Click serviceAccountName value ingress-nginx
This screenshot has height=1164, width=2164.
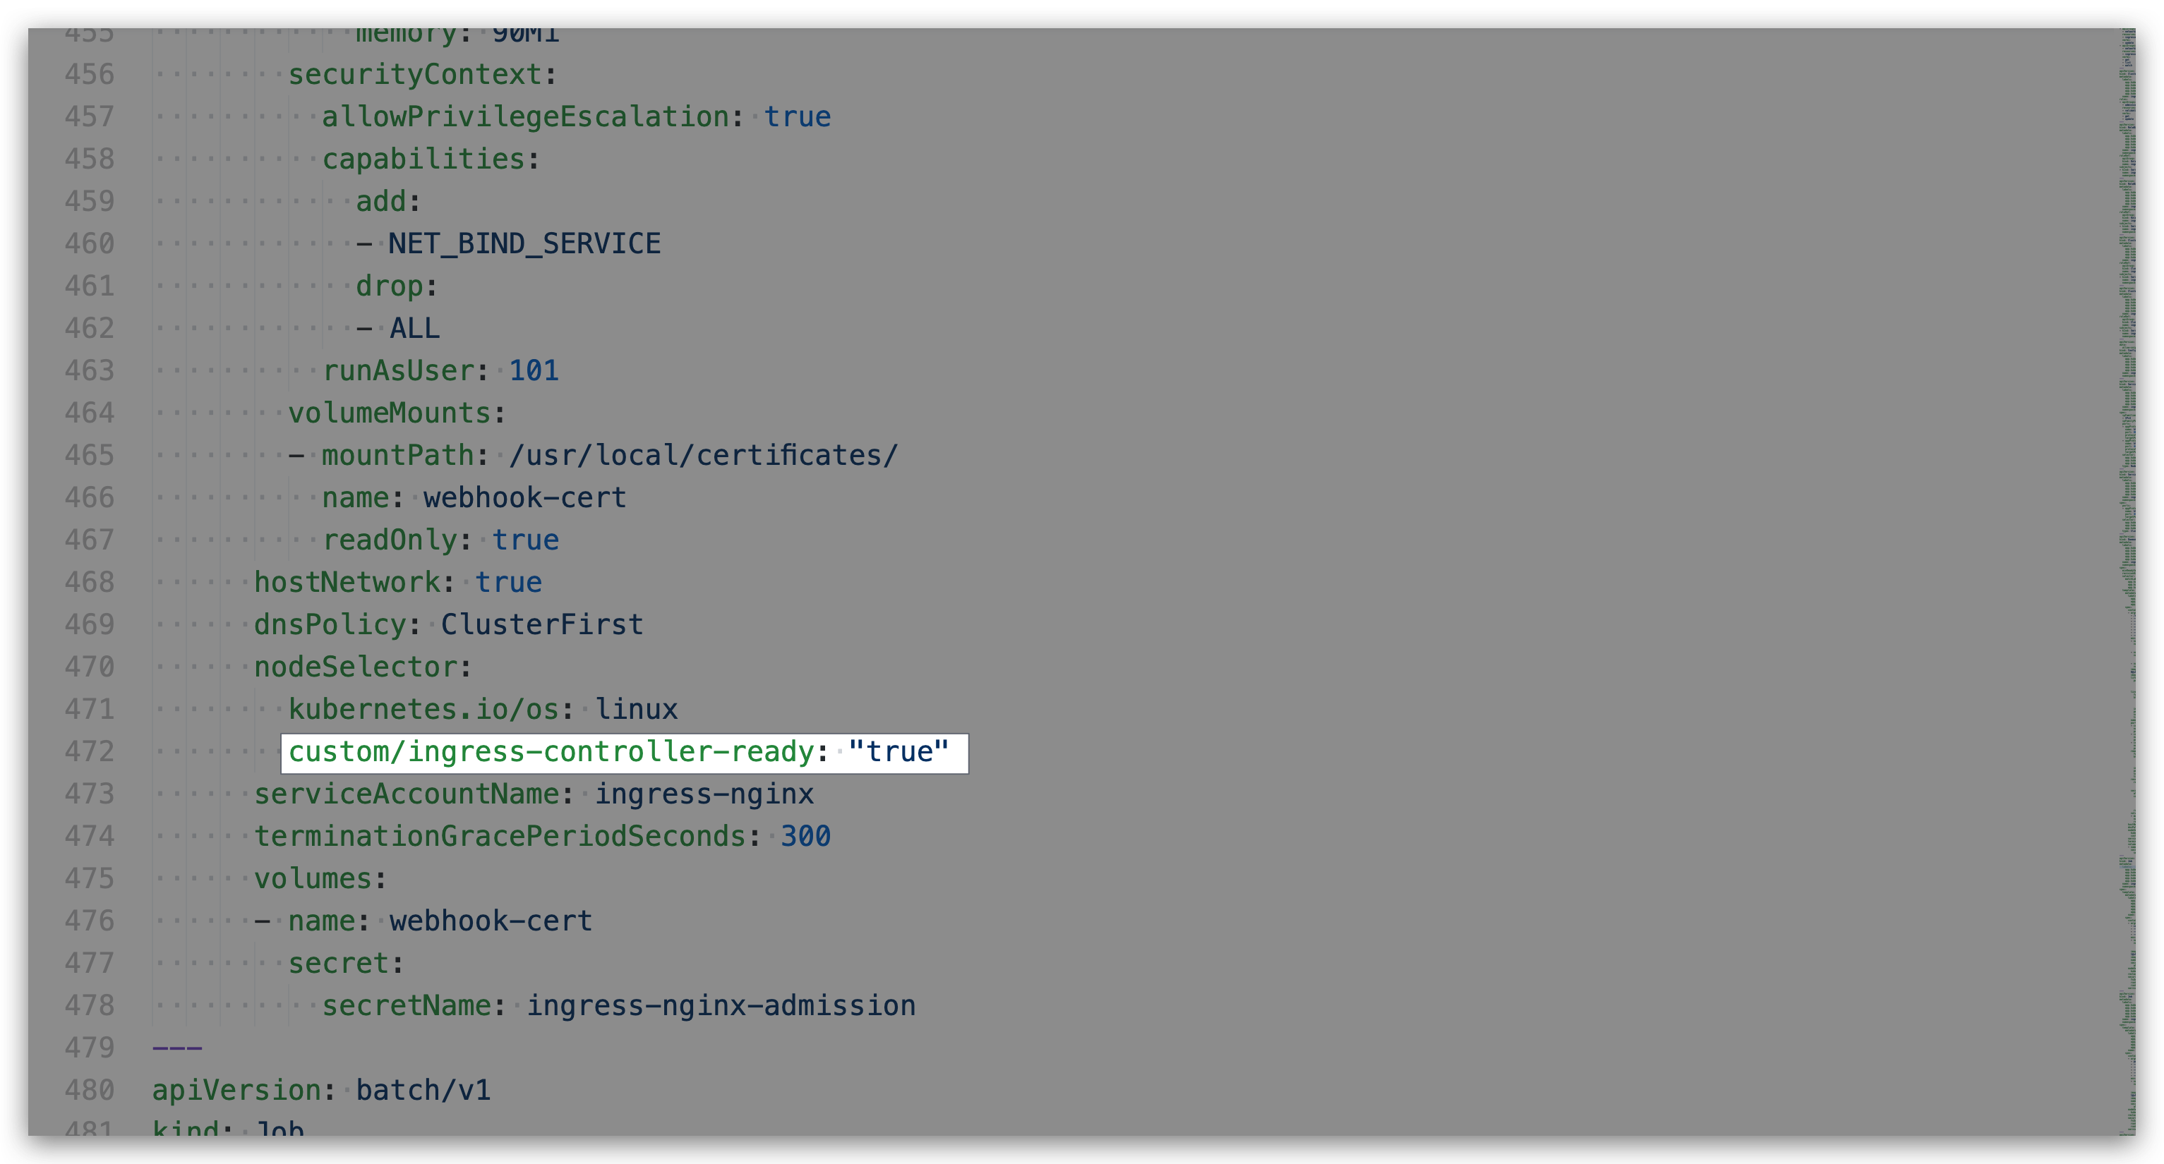pos(704,794)
